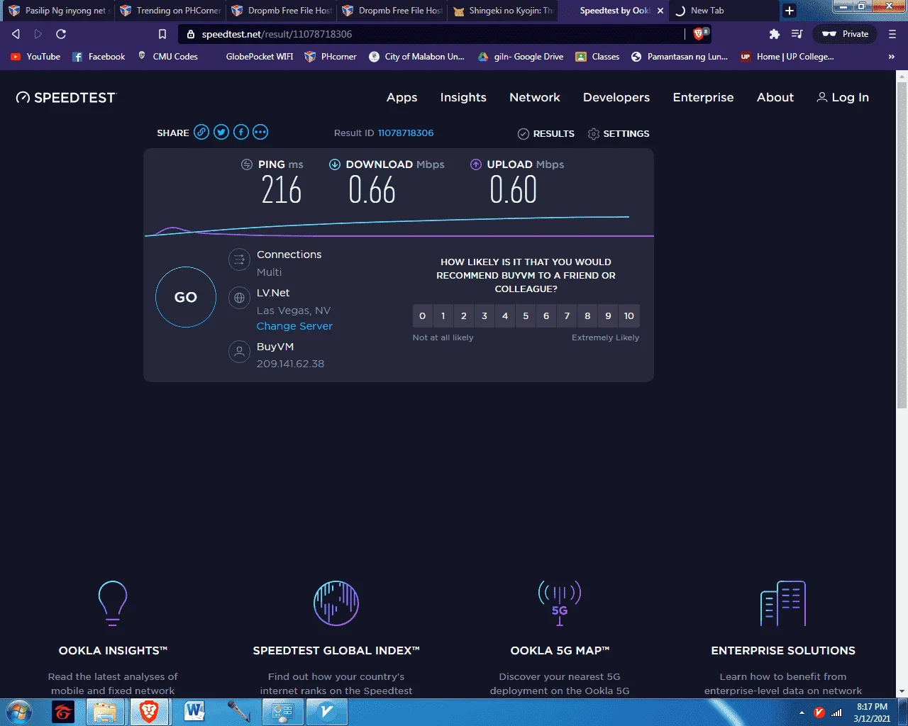
Task: Switch to the Trending on PHCorner tab
Action: tap(170, 11)
